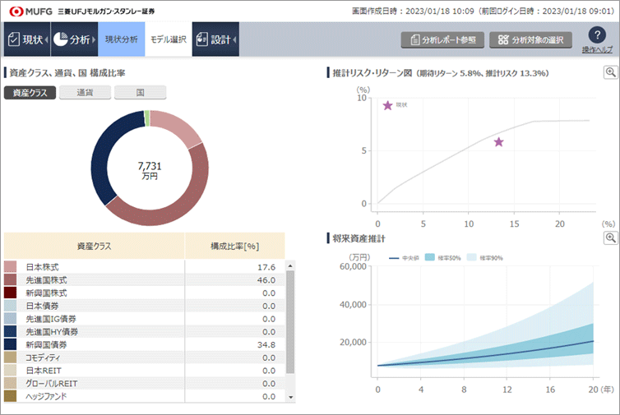
Task: Switch to the モデル選択 tab
Action: coord(169,39)
